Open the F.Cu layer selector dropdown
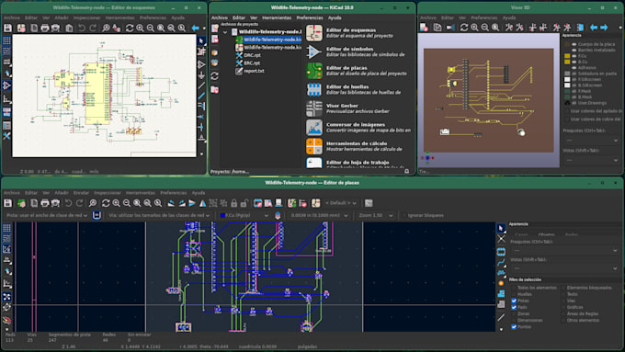Viewport: 625px width, 352px height. point(244,215)
